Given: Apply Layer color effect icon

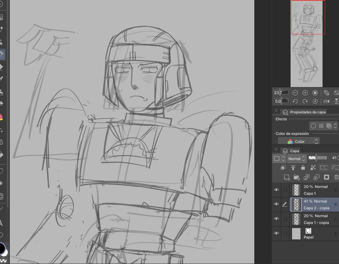Looking at the screenshot, I should [329, 126].
